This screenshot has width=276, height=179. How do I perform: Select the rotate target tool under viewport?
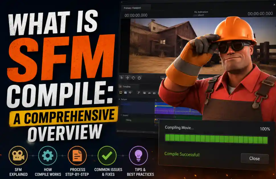tap(133, 78)
